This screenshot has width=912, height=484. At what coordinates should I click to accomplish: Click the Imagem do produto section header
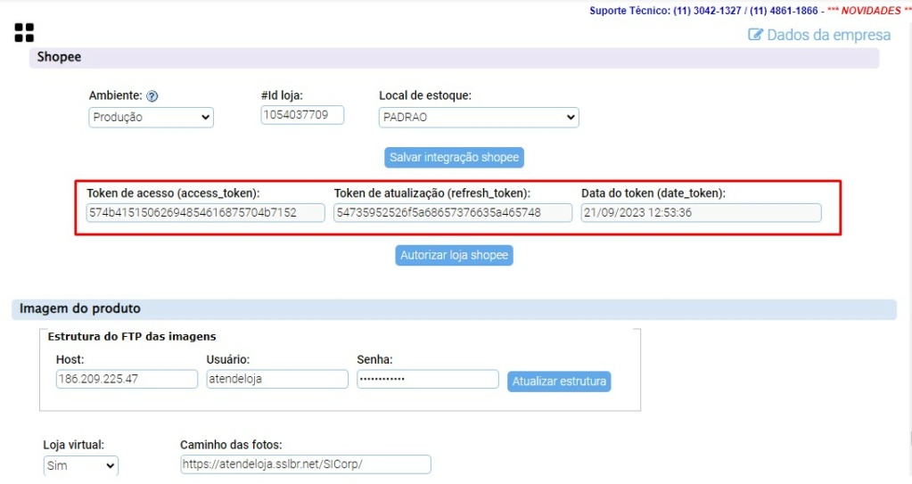(455, 308)
